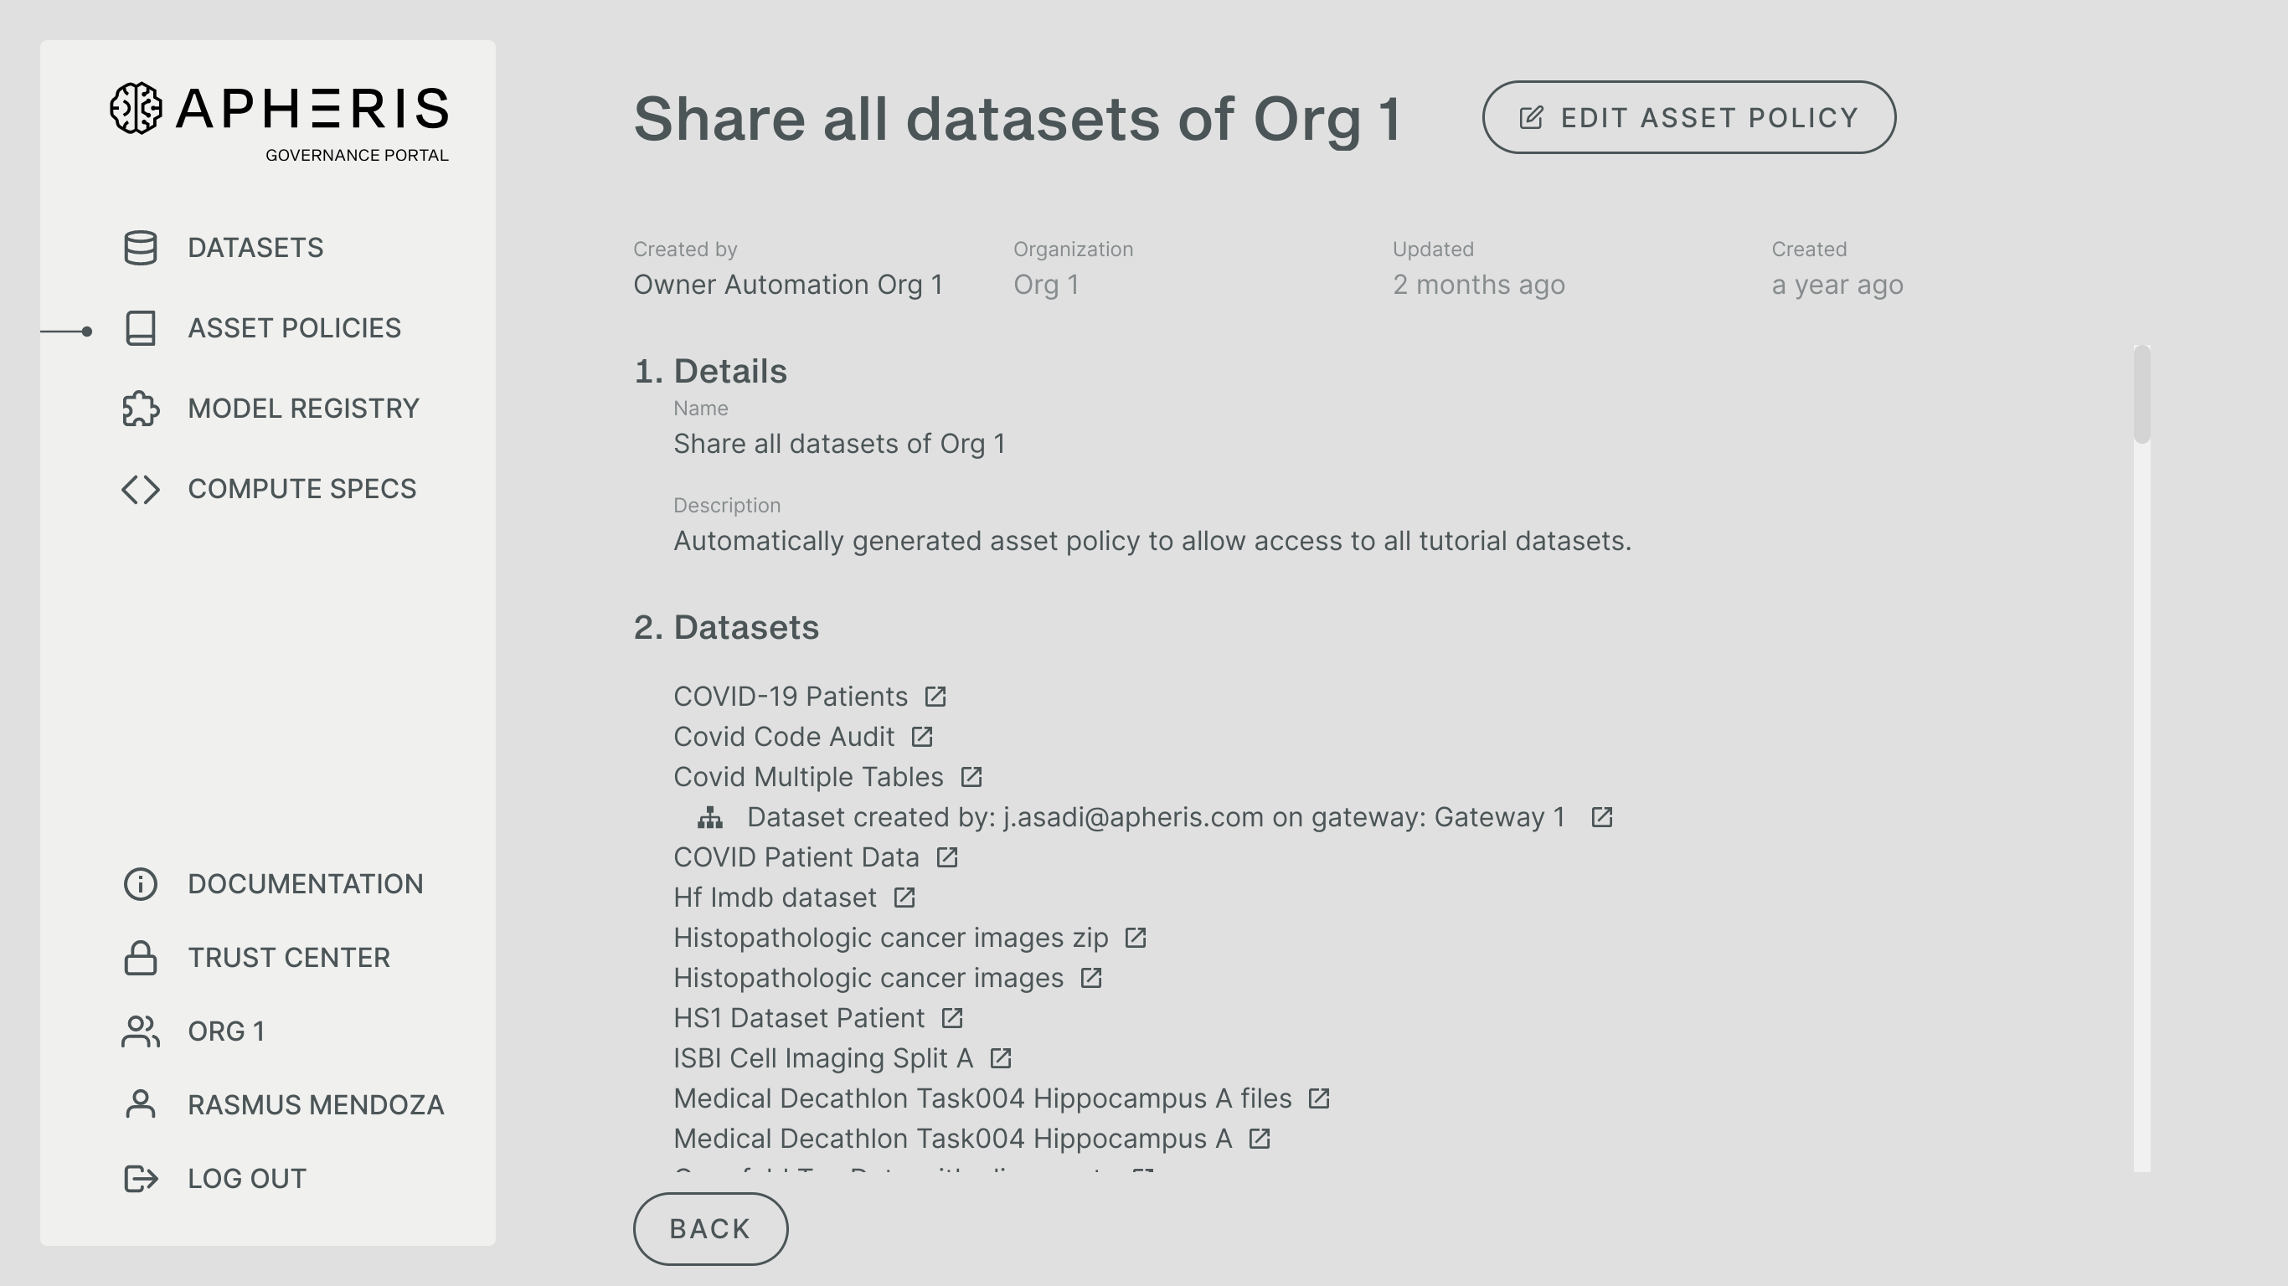Open the Trust Center page
The height and width of the screenshot is (1286, 2288).
coord(289,958)
